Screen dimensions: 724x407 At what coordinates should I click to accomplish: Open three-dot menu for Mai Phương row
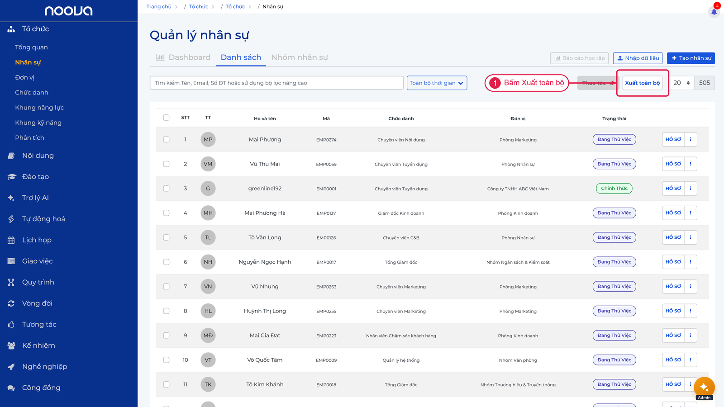tap(691, 139)
